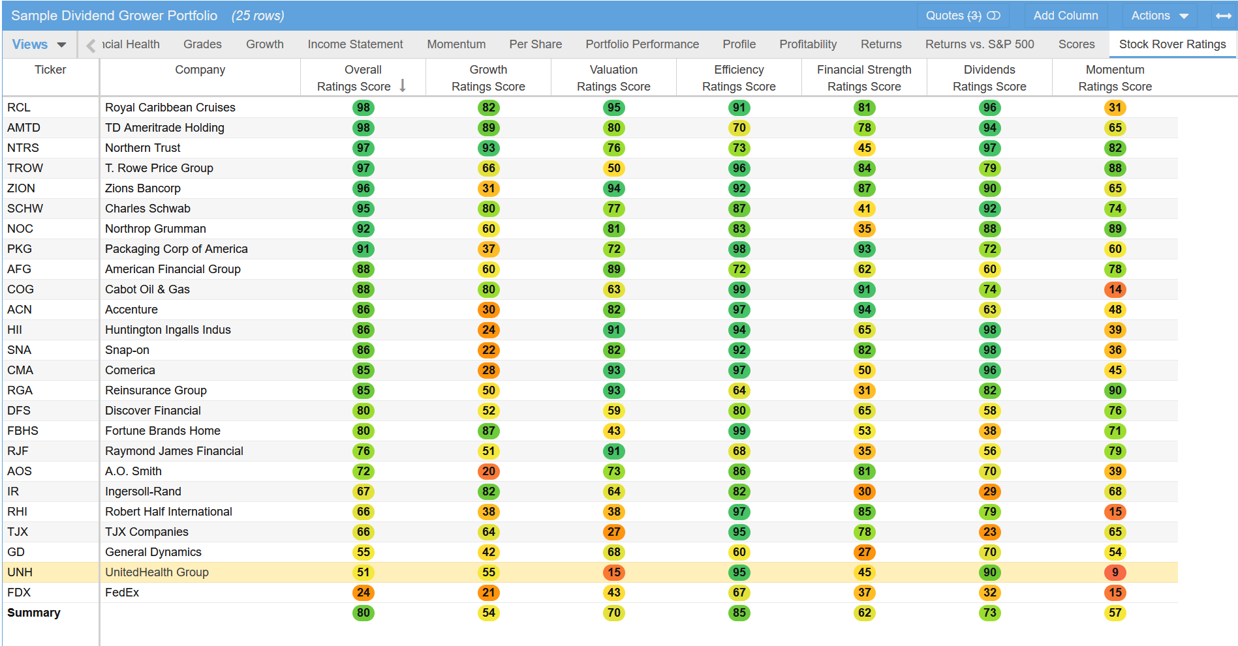The image size is (1238, 646).
Task: Click the expand-width double arrow icon
Action: (x=1223, y=16)
